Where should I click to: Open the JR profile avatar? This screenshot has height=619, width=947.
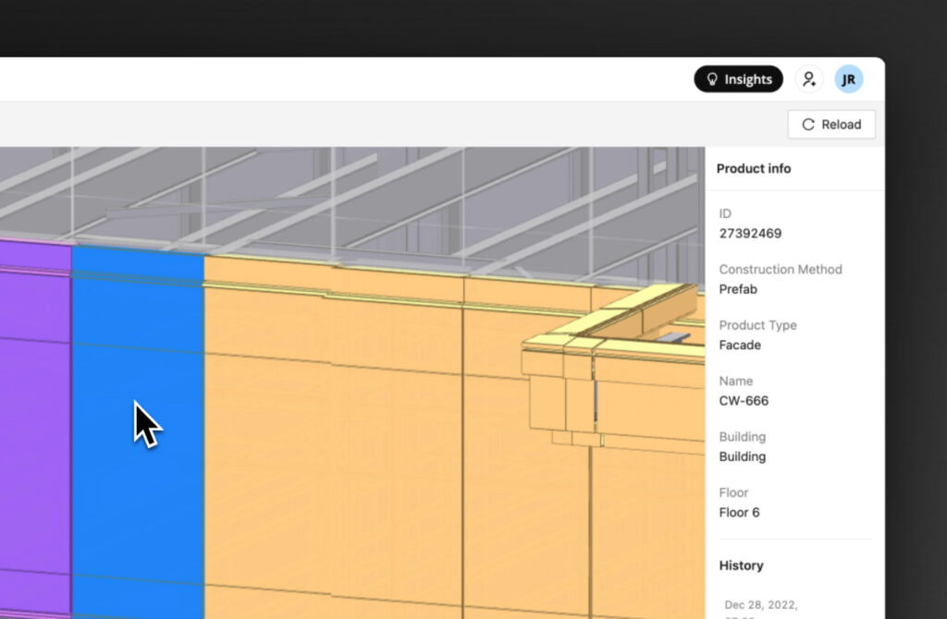click(849, 79)
